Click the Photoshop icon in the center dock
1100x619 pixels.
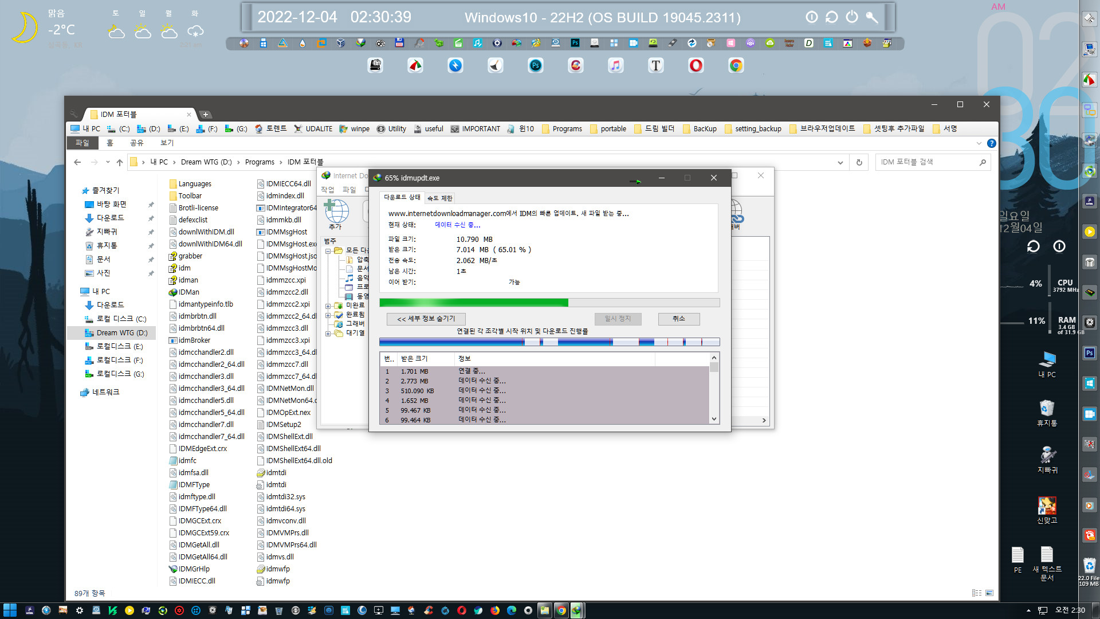tap(535, 65)
